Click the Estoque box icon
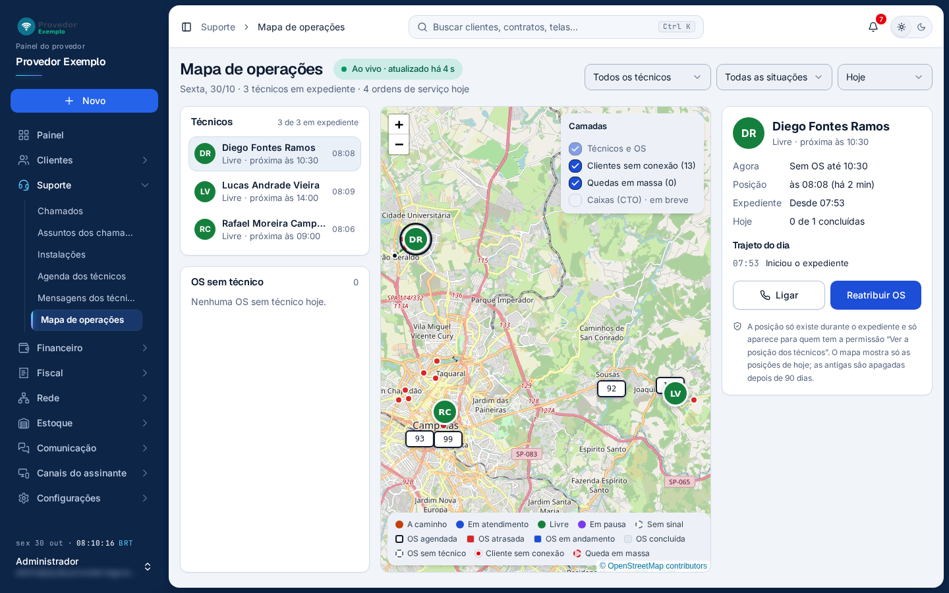 pos(24,423)
